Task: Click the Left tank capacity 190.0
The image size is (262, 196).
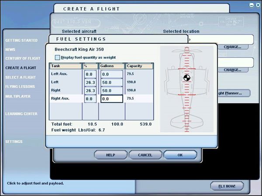Action: click(131, 82)
